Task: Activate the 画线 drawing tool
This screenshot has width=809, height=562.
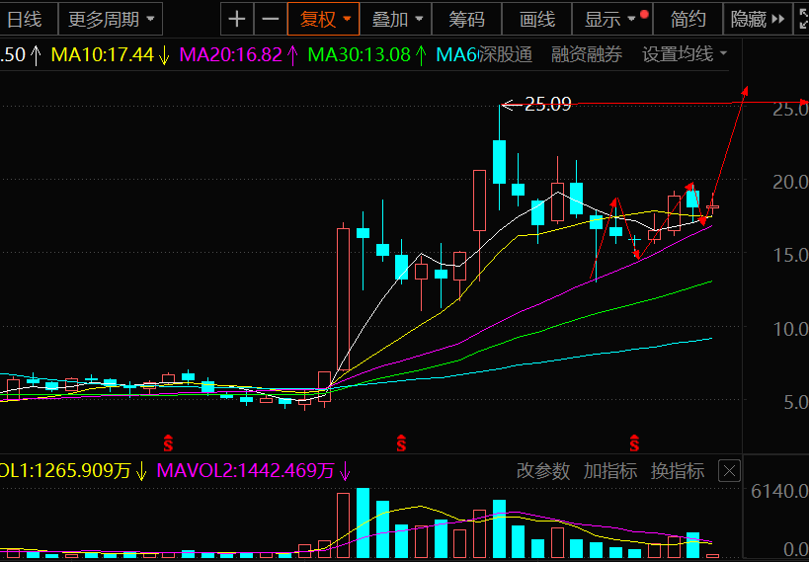Action: tap(537, 20)
